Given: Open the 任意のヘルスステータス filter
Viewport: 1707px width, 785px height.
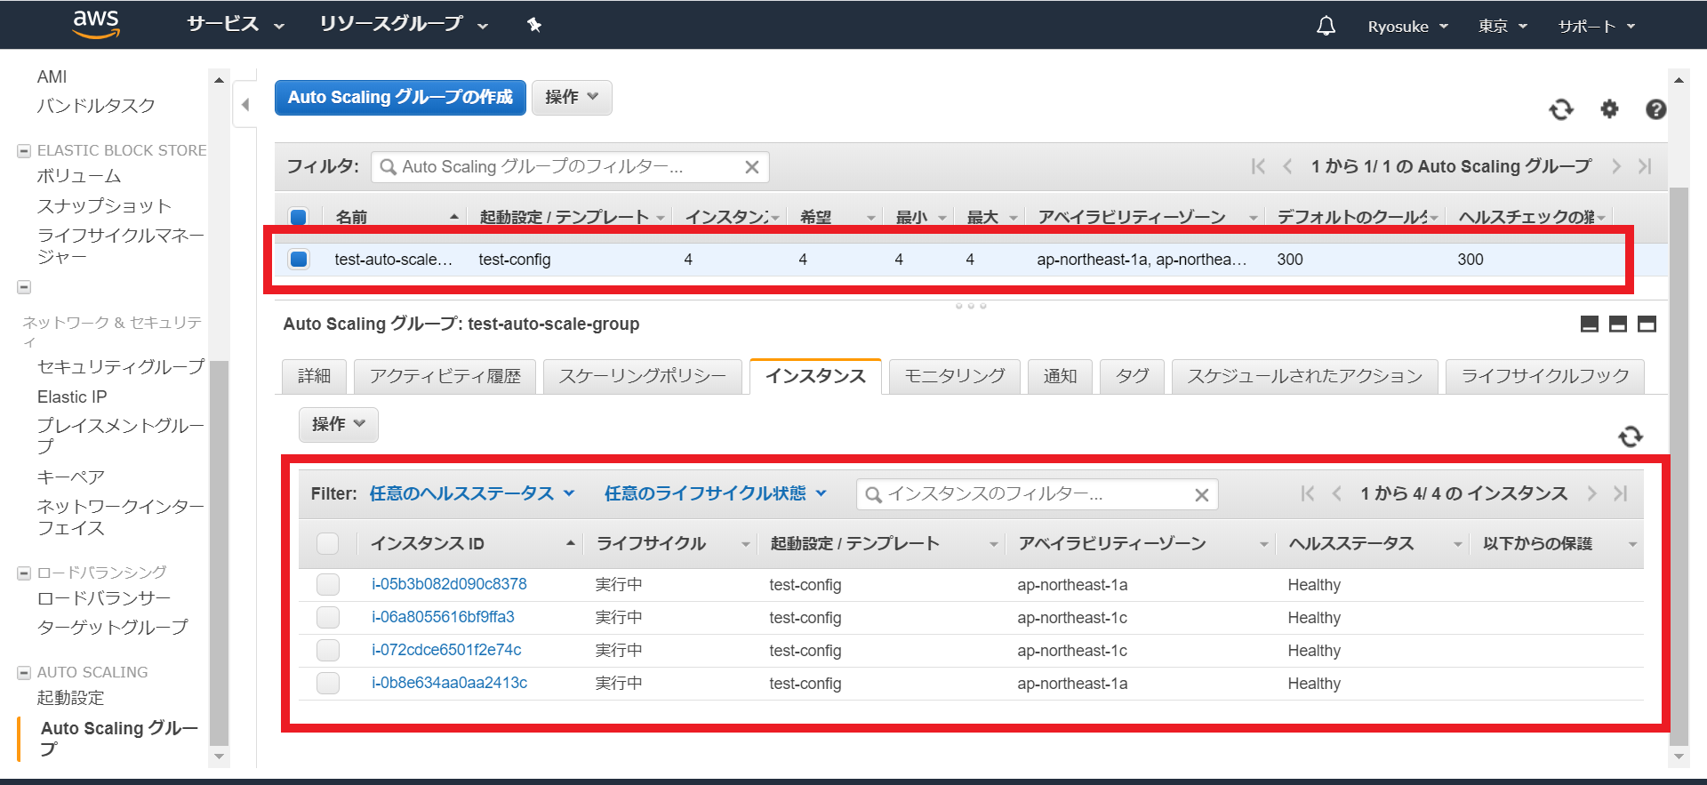Looking at the screenshot, I should click(x=472, y=493).
